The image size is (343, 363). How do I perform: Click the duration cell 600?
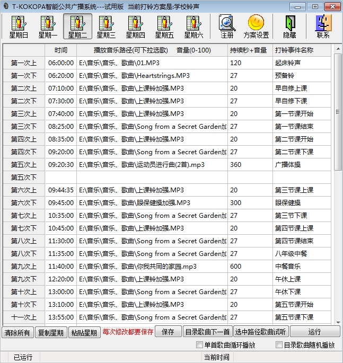[250, 266]
